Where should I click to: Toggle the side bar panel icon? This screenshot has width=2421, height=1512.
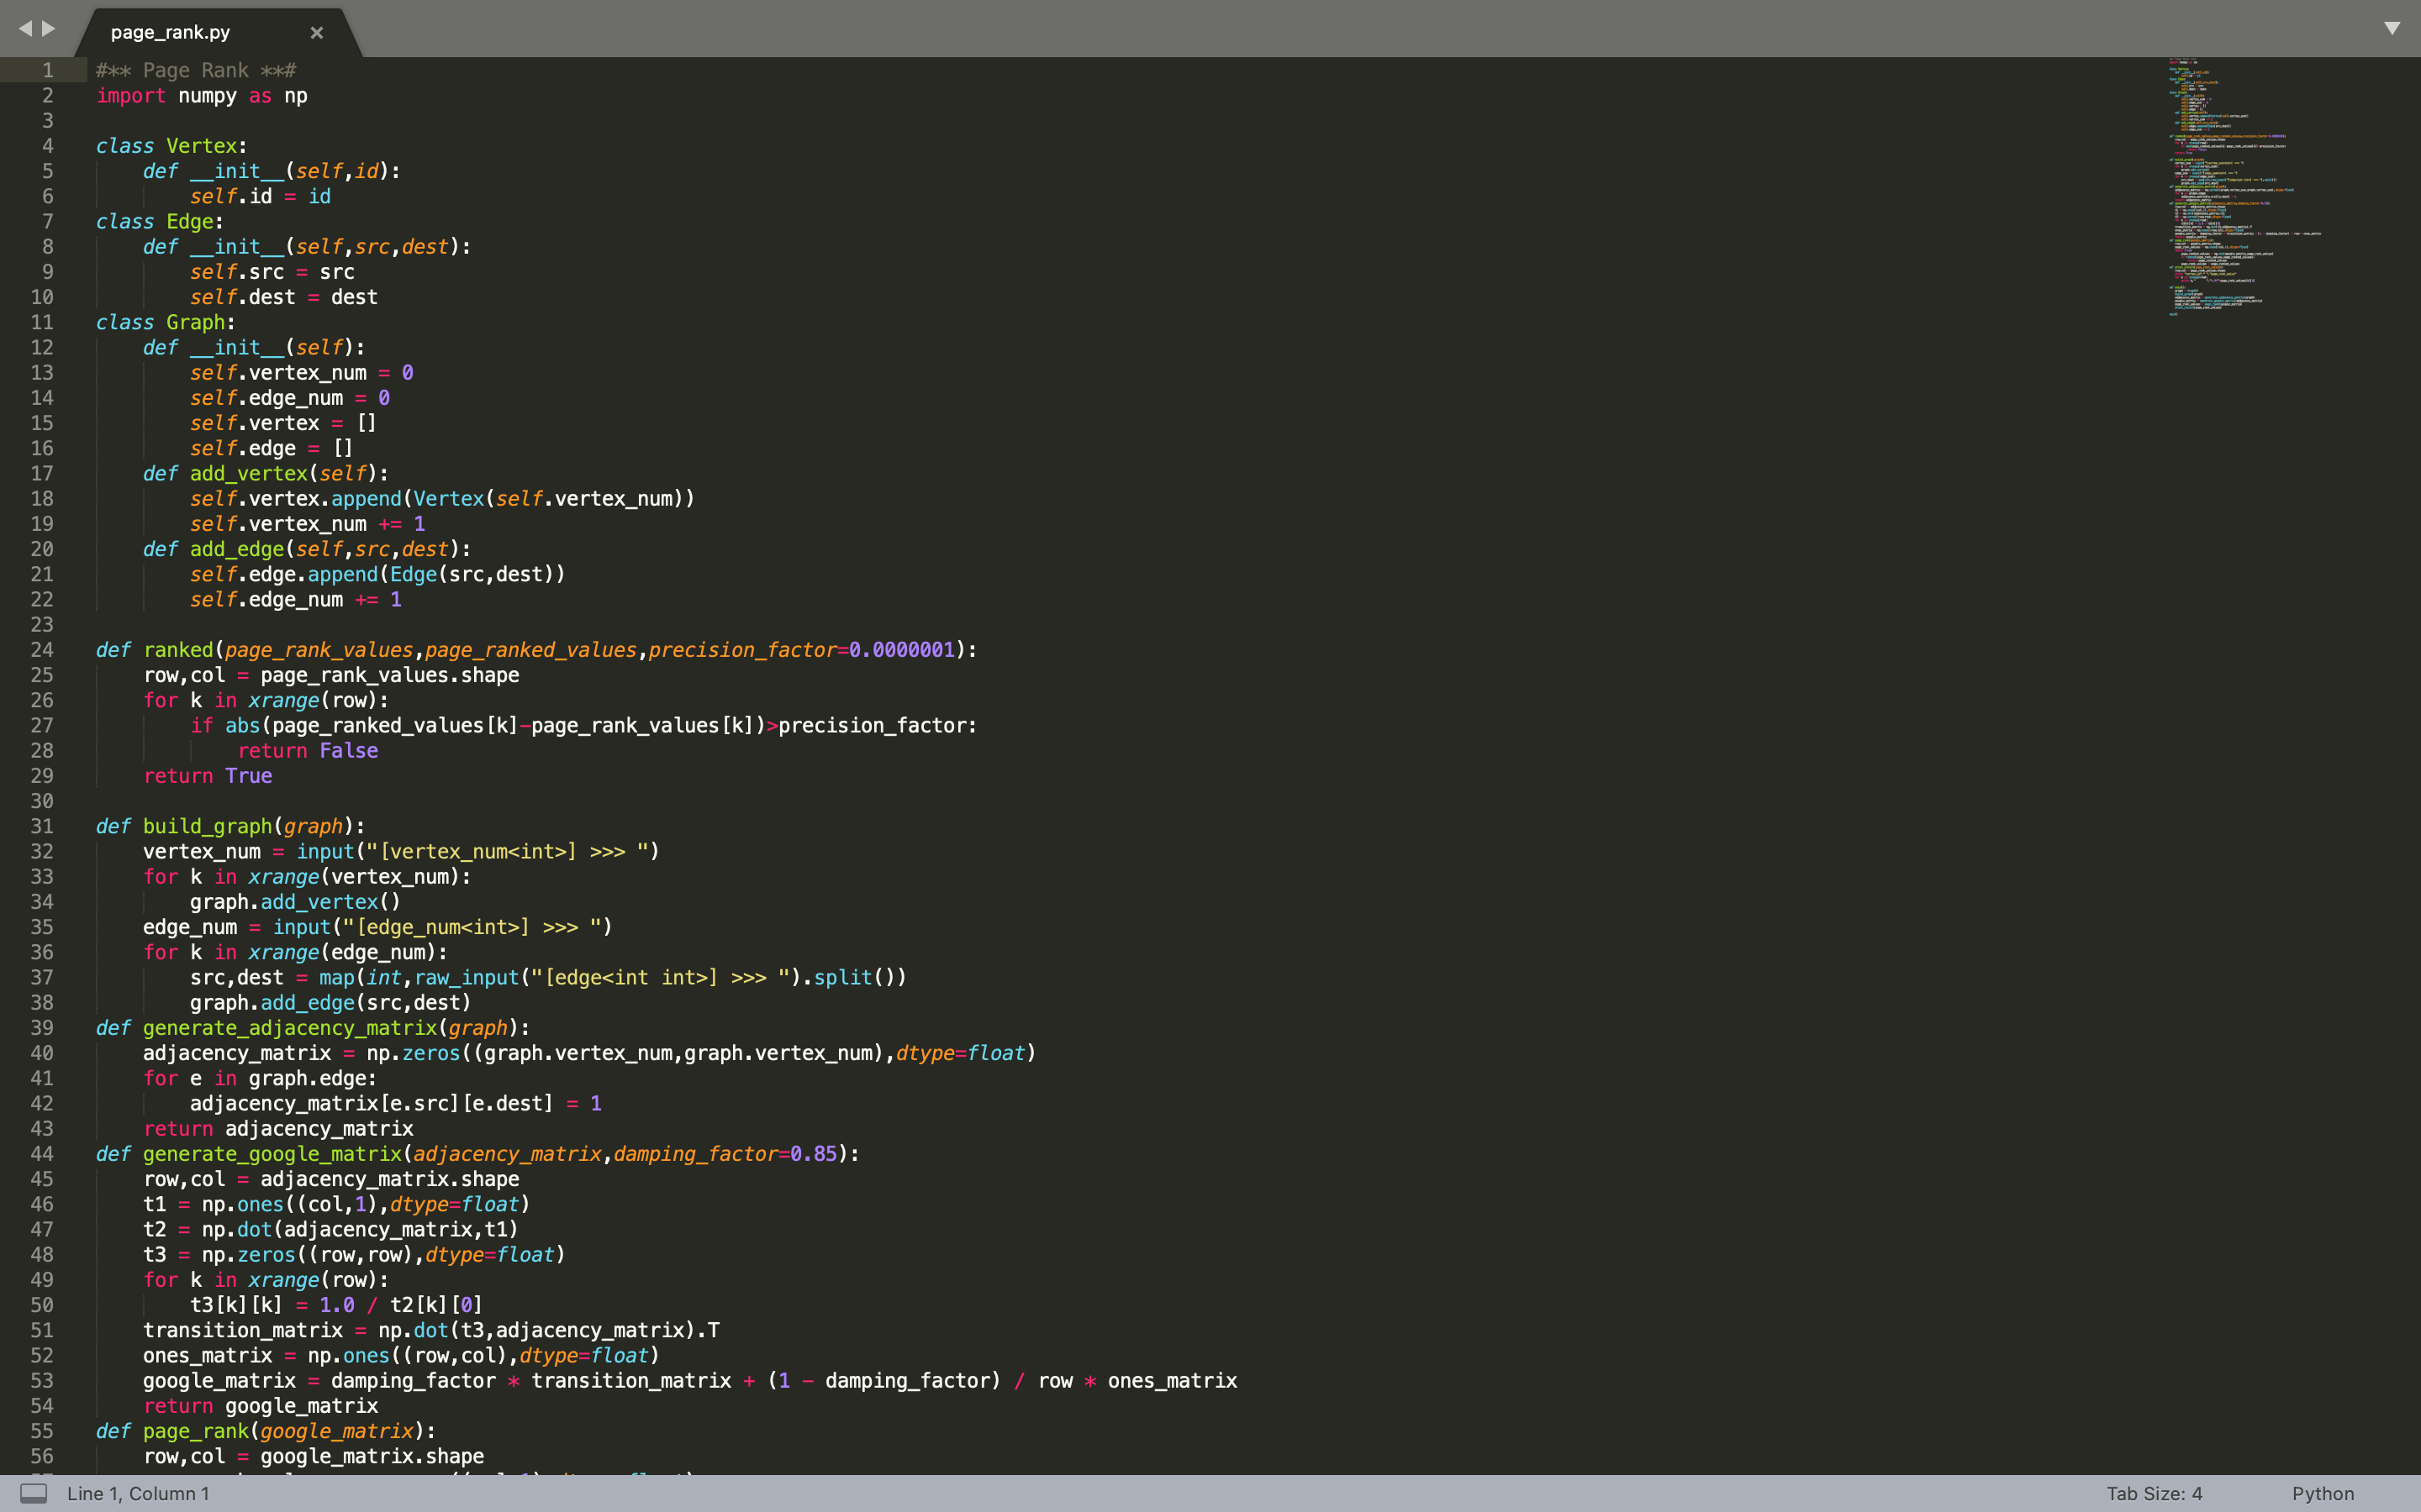coord(33,1493)
